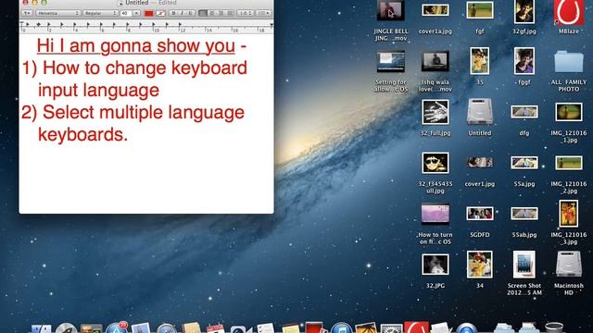
Task: Select ALL FAMILY PHOTO folder
Action: [568, 71]
